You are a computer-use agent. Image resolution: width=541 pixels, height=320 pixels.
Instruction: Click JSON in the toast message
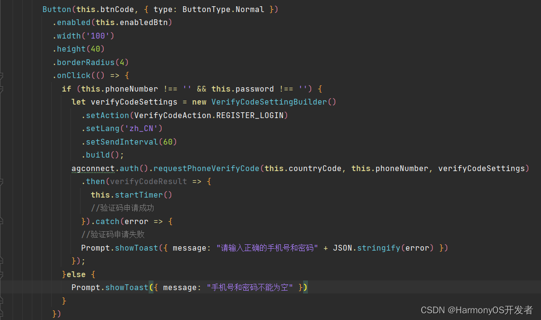pyautogui.click(x=342, y=248)
